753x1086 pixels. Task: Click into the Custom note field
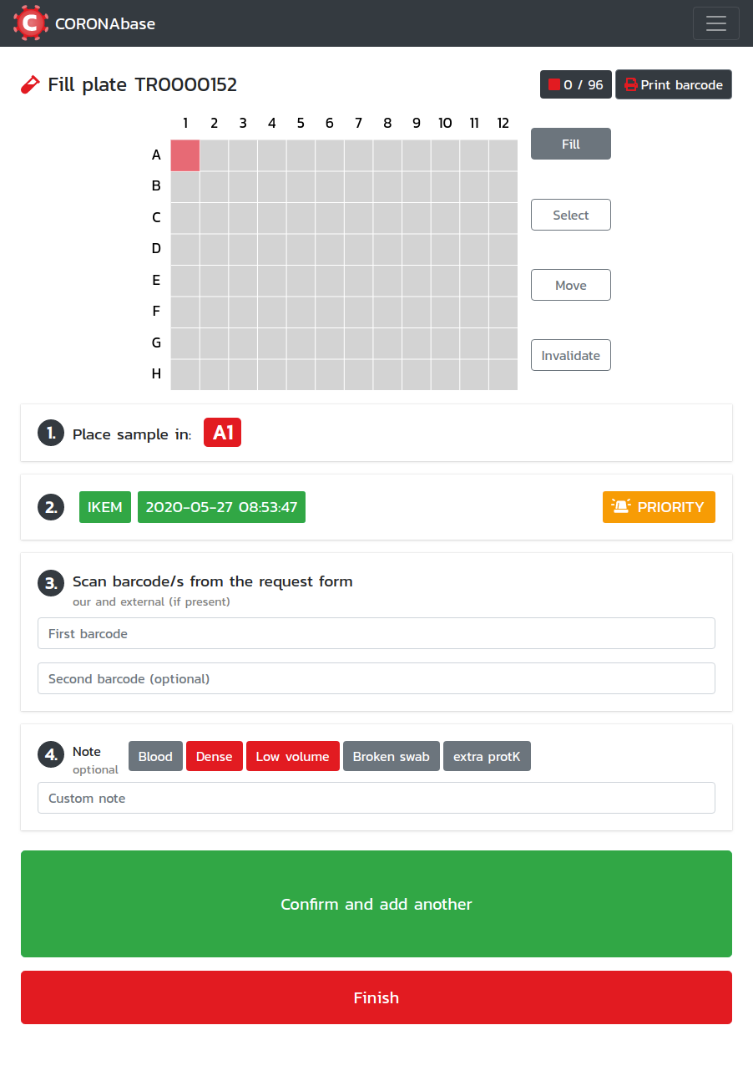click(x=376, y=798)
